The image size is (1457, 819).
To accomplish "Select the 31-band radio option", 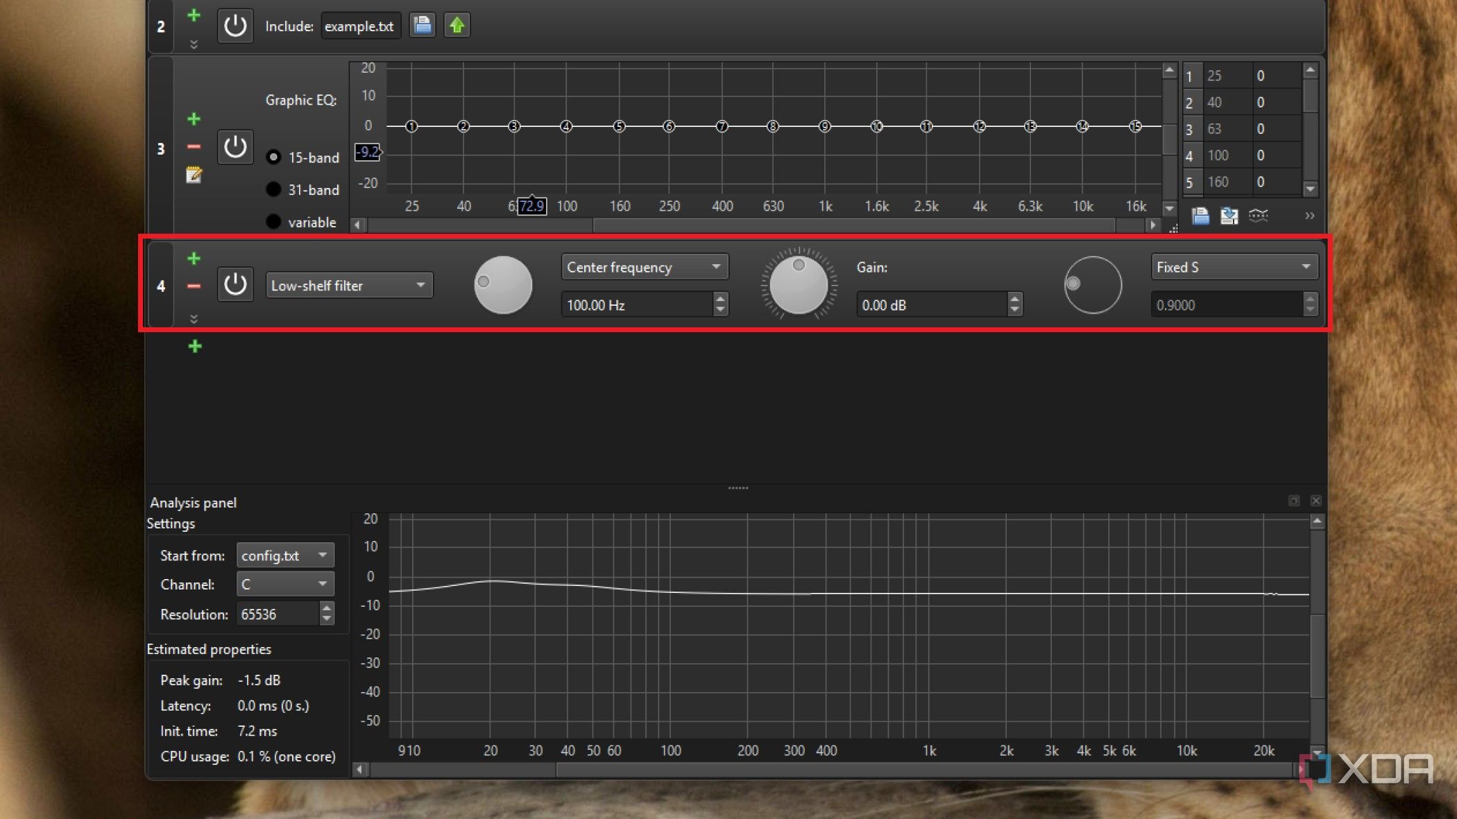I will point(274,189).
